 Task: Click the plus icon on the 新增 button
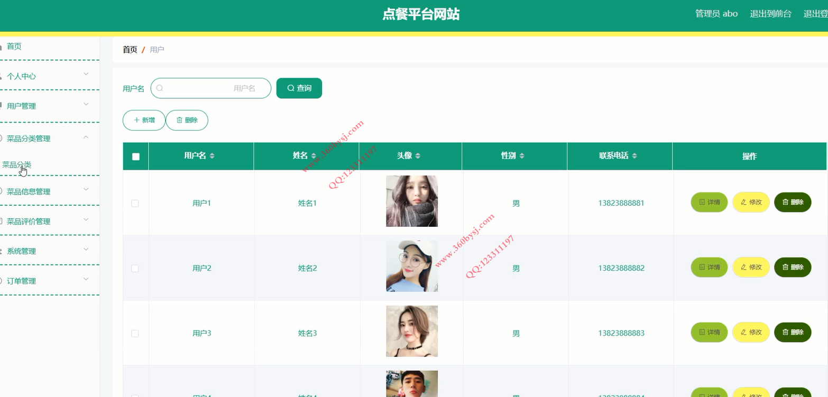137,121
